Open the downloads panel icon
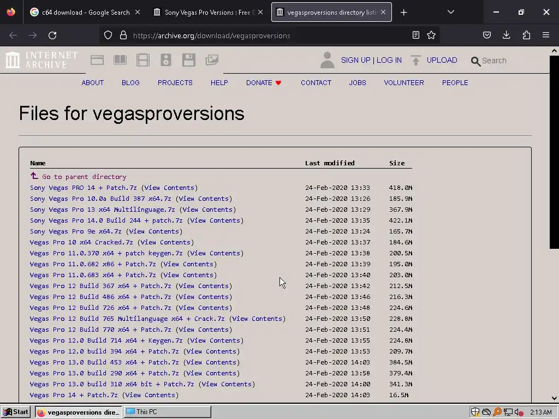 click(506, 35)
